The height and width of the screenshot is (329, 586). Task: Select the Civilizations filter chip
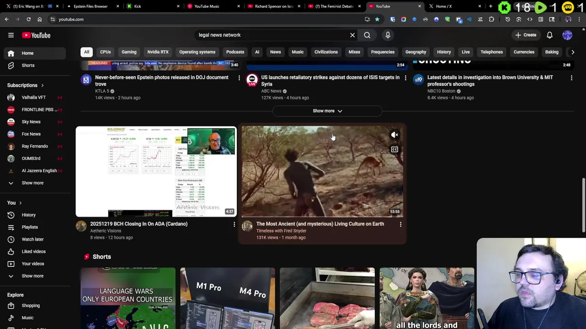[326, 52]
